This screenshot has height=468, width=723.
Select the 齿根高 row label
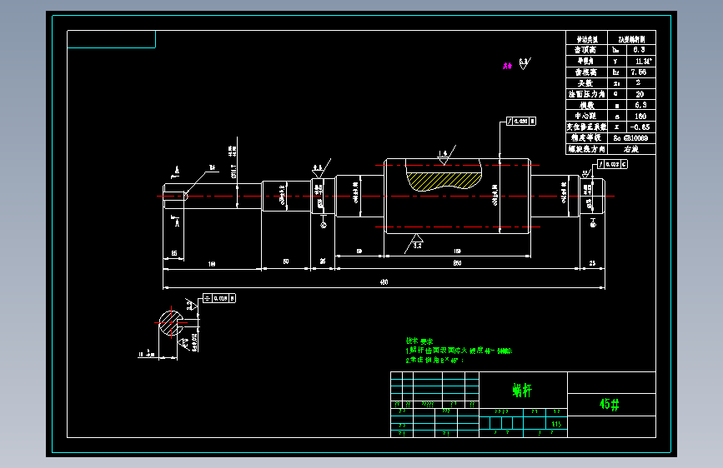(585, 72)
